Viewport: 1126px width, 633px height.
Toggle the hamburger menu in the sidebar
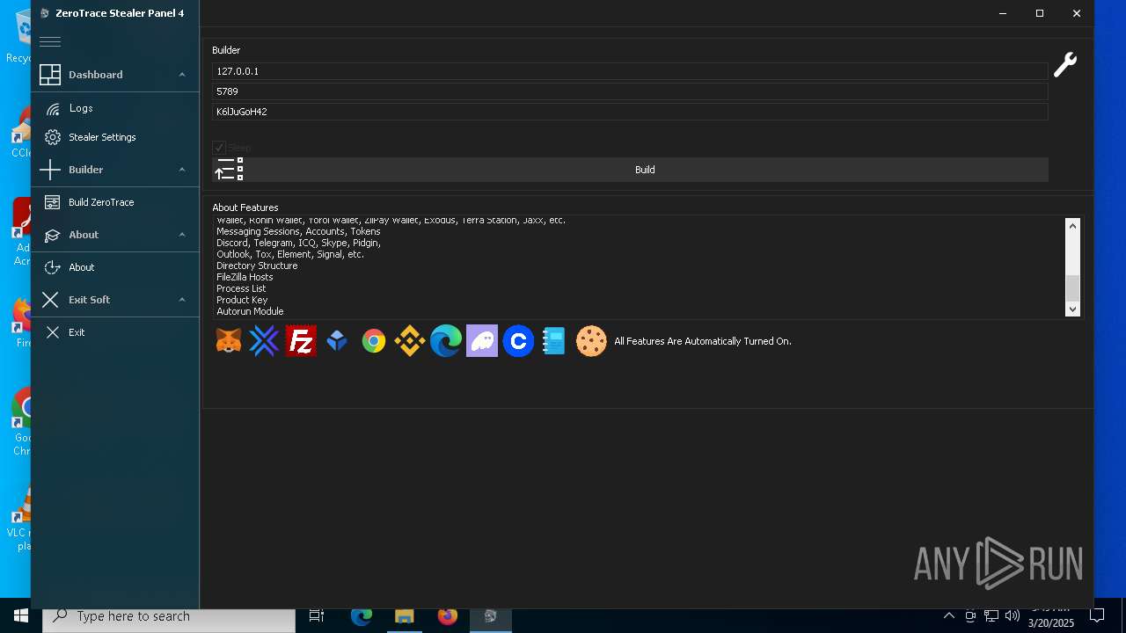click(50, 41)
